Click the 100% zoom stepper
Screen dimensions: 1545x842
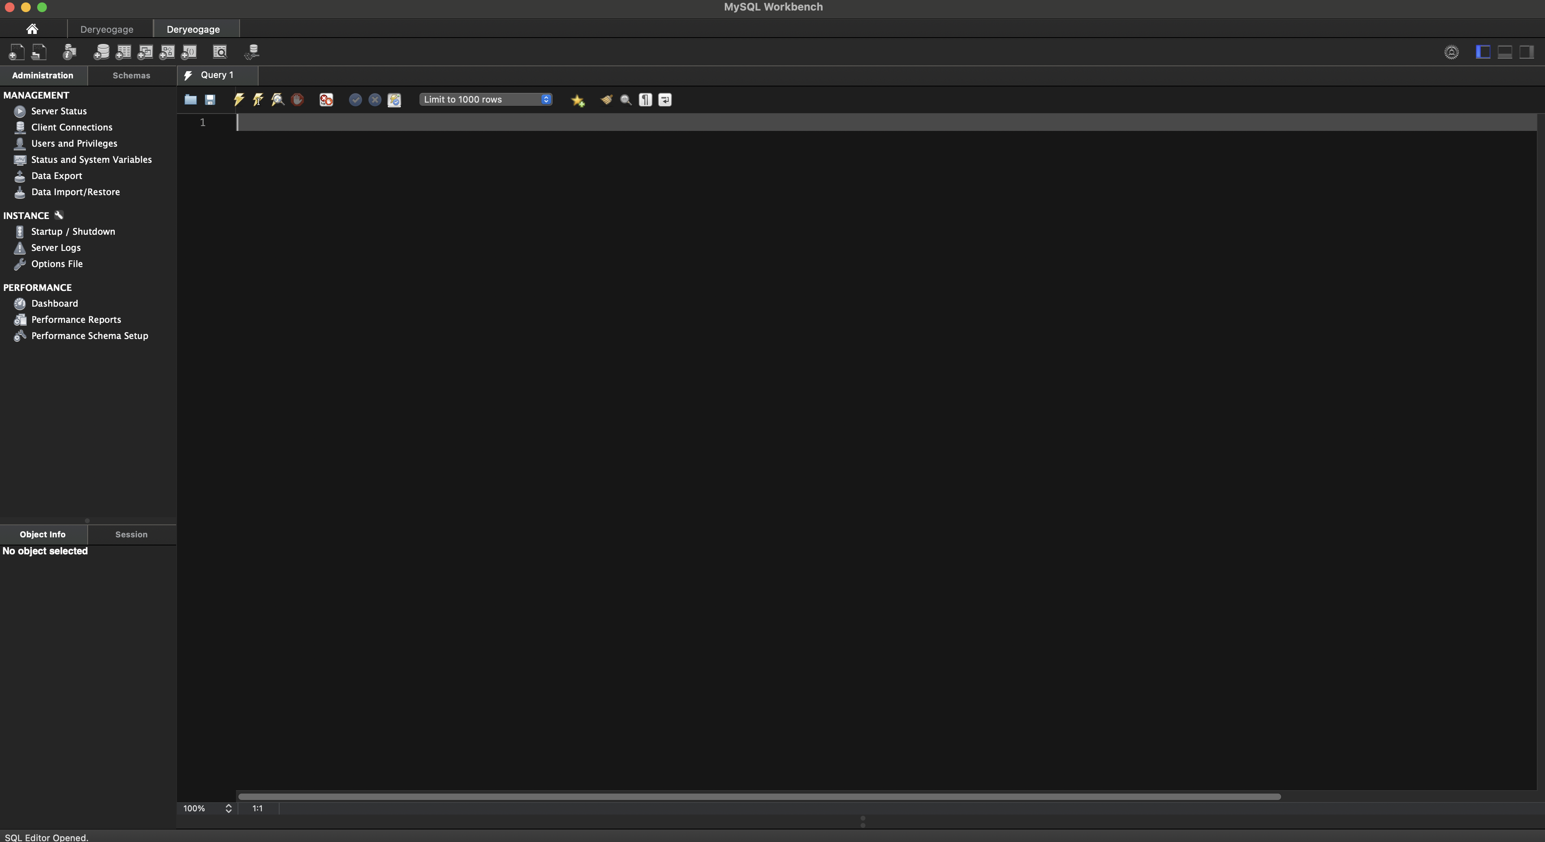coord(228,808)
